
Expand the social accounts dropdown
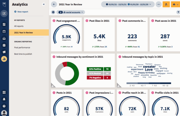(71, 12)
